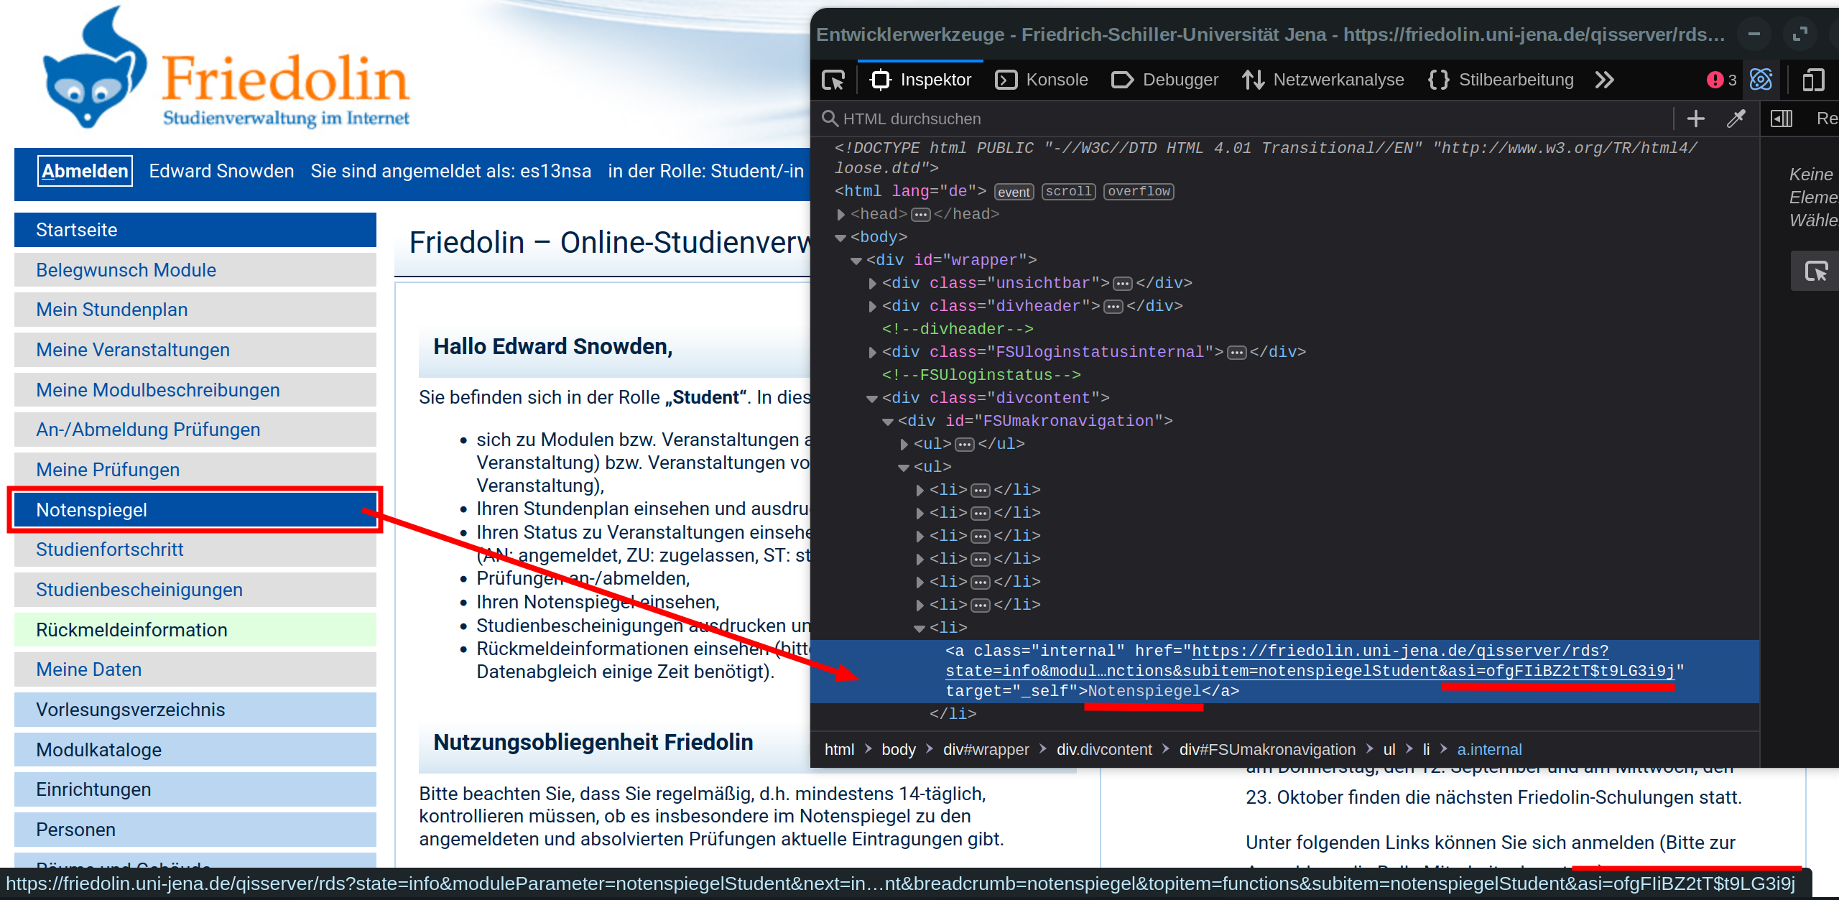1839x900 pixels.
Task: Open Meine Modulbeschreibungen link
Action: (195, 390)
